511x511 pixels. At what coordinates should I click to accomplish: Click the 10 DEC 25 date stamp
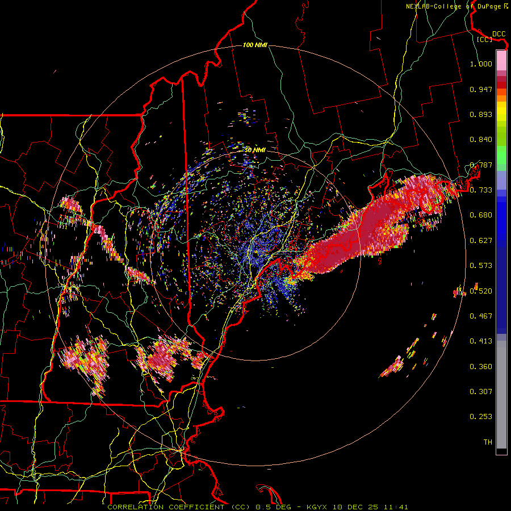point(356,507)
